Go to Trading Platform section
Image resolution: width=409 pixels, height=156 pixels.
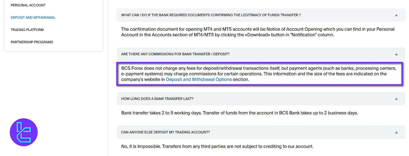point(27,30)
